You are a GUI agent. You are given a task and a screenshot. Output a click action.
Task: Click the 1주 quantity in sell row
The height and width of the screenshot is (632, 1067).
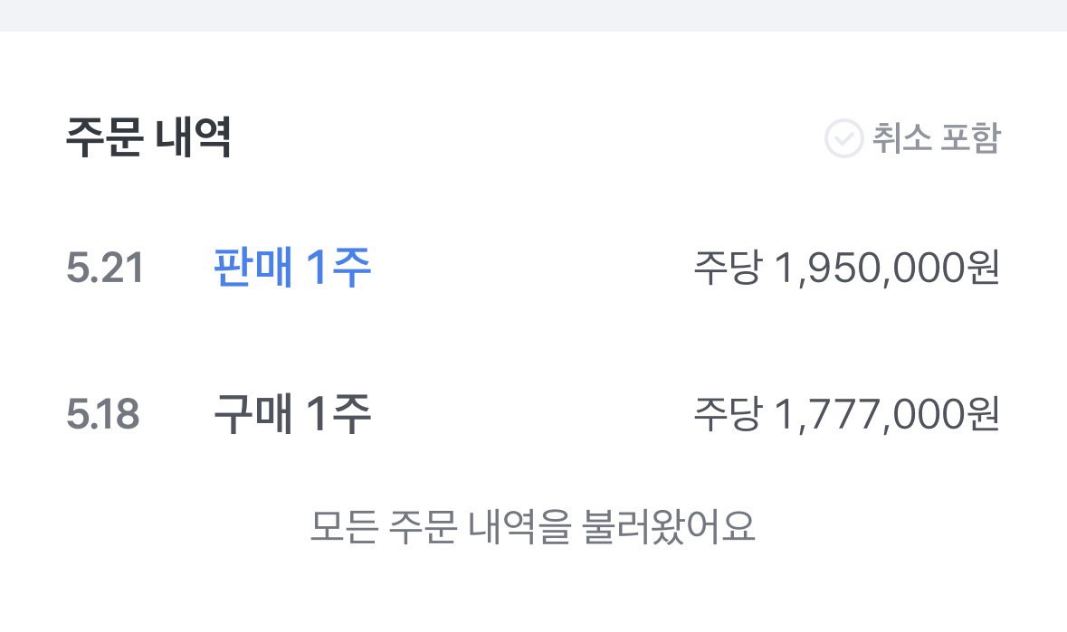338,267
